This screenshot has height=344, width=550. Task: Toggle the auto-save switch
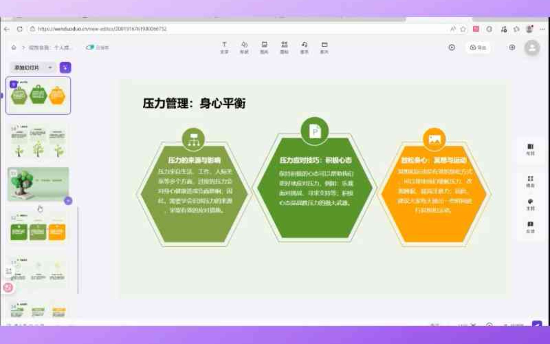(x=90, y=47)
